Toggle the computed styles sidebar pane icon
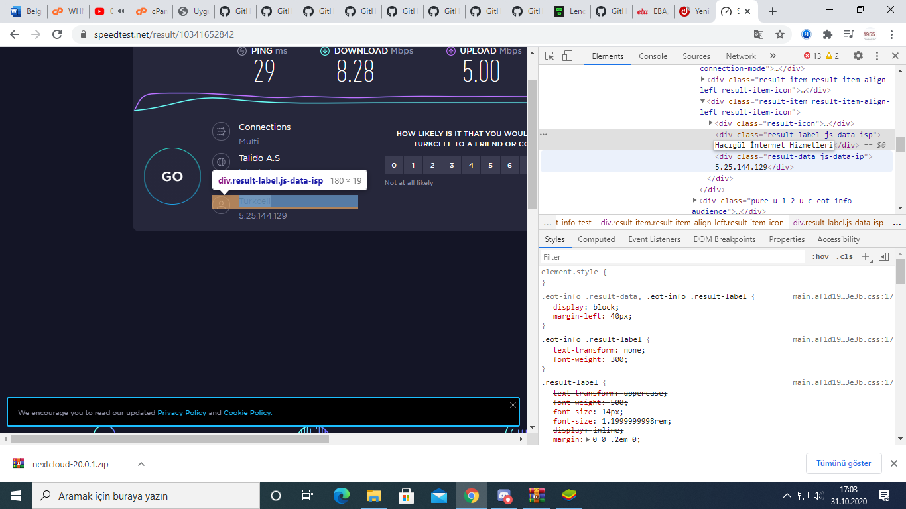This screenshot has height=509, width=906. (883, 257)
